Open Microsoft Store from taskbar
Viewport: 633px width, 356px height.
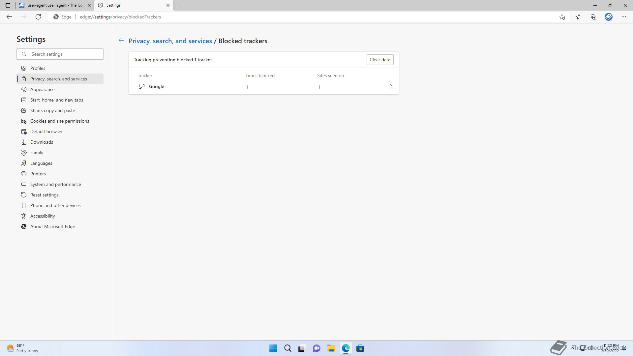(x=360, y=348)
